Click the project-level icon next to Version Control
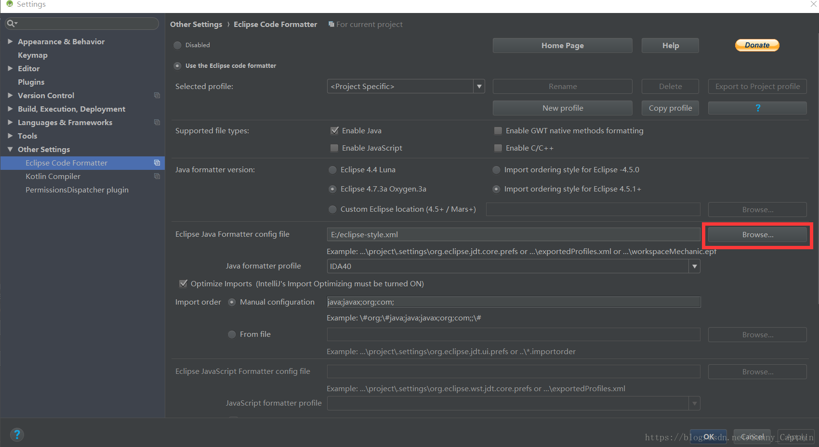This screenshot has height=447, width=819. 157,95
